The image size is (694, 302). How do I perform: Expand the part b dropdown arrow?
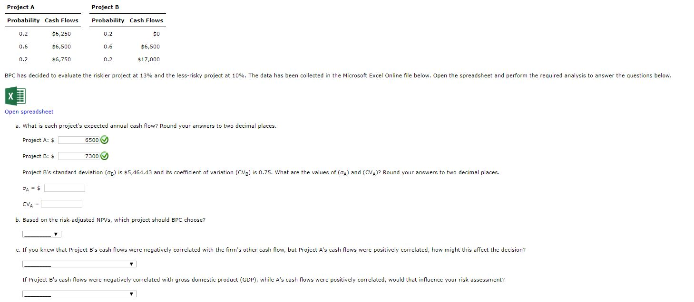pos(56,234)
